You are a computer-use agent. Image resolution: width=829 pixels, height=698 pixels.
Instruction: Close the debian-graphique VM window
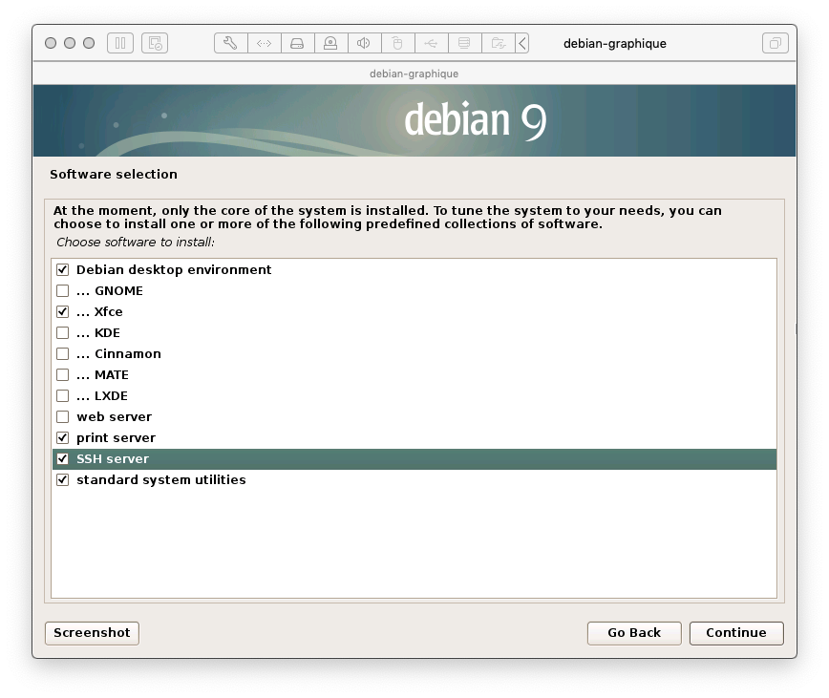[x=51, y=43]
